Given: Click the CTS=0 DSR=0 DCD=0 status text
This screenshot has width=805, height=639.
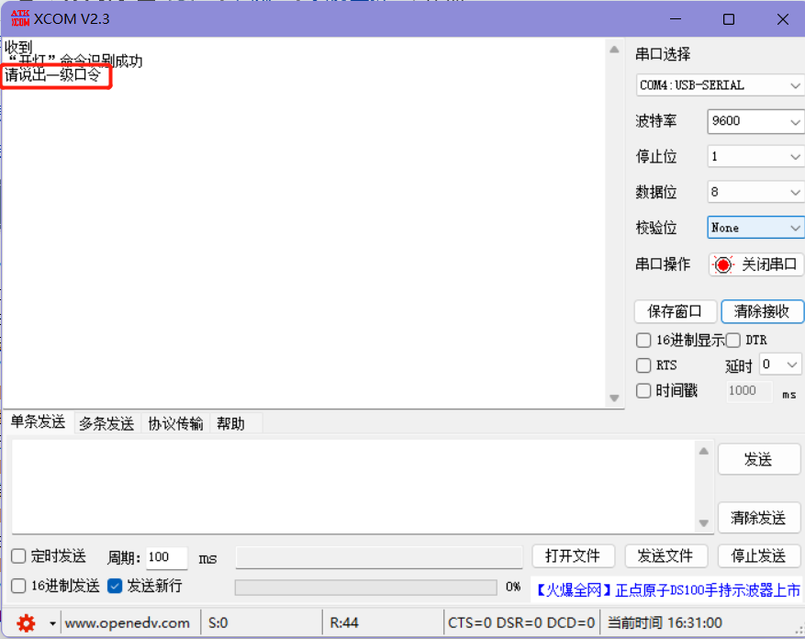Looking at the screenshot, I should coord(521,623).
